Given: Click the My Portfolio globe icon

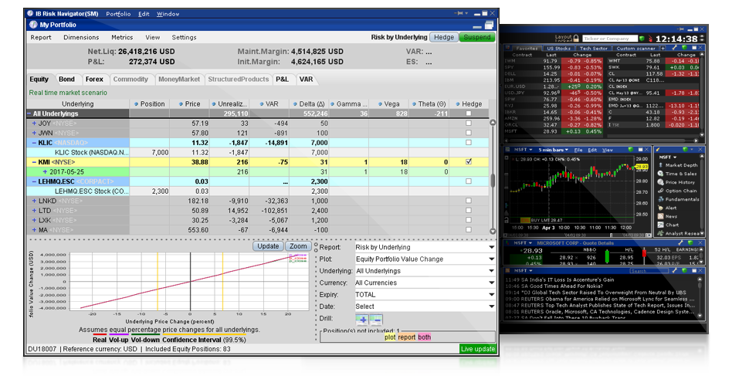Looking at the screenshot, I should pyautogui.click(x=33, y=25).
